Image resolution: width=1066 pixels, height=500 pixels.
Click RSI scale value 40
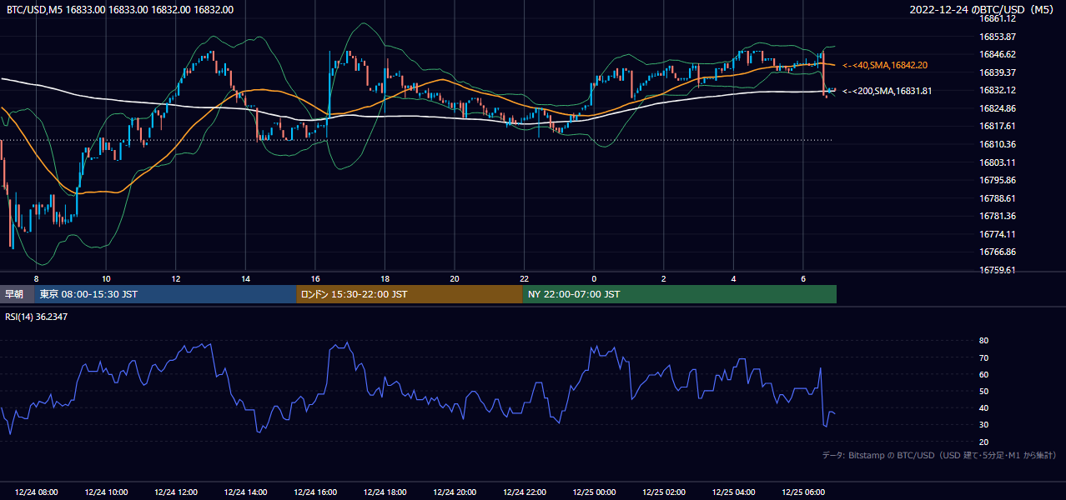pyautogui.click(x=983, y=407)
